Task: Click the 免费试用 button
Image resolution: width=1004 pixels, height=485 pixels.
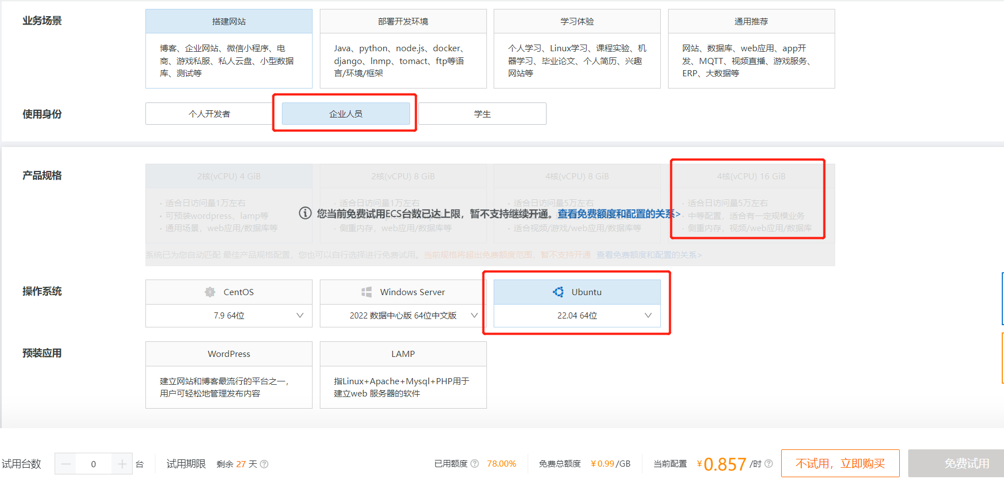Action: 956,463
